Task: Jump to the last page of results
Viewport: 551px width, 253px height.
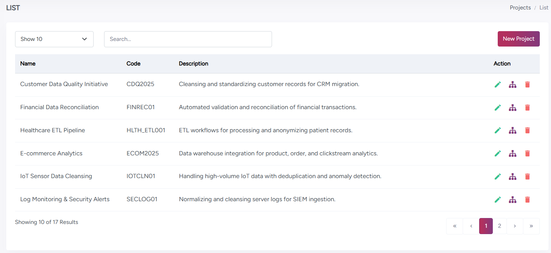Action: (x=531, y=226)
